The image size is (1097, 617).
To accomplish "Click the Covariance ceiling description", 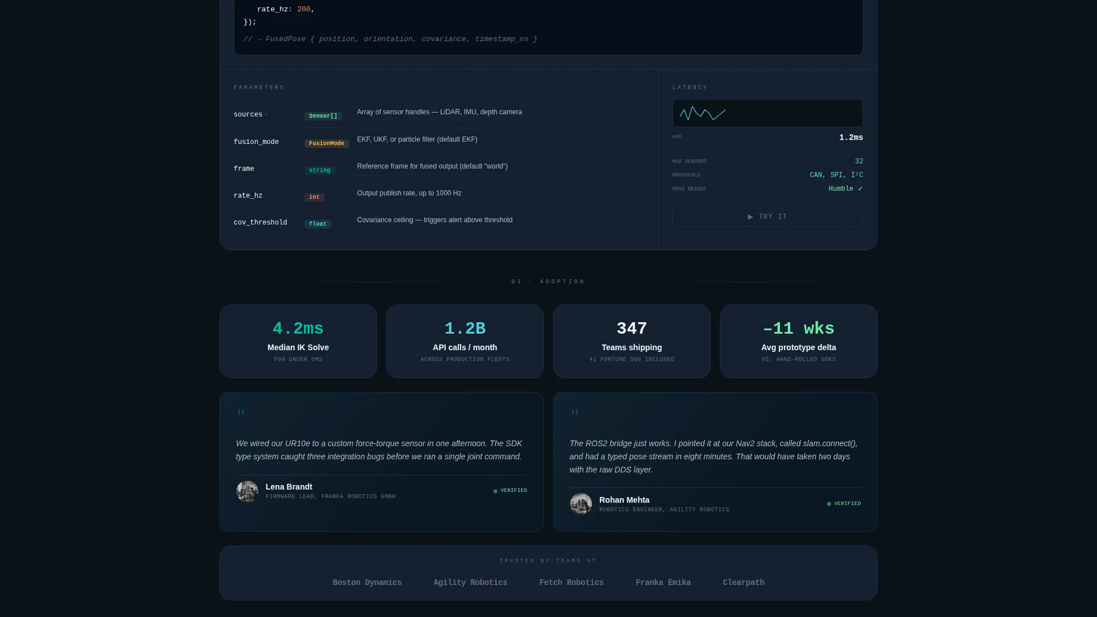I will pyautogui.click(x=435, y=220).
